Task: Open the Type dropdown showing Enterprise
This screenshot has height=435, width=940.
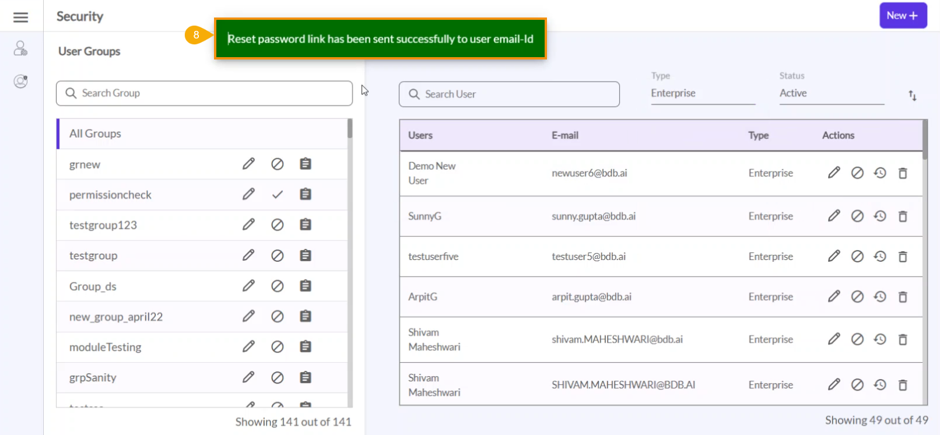Action: tap(702, 93)
